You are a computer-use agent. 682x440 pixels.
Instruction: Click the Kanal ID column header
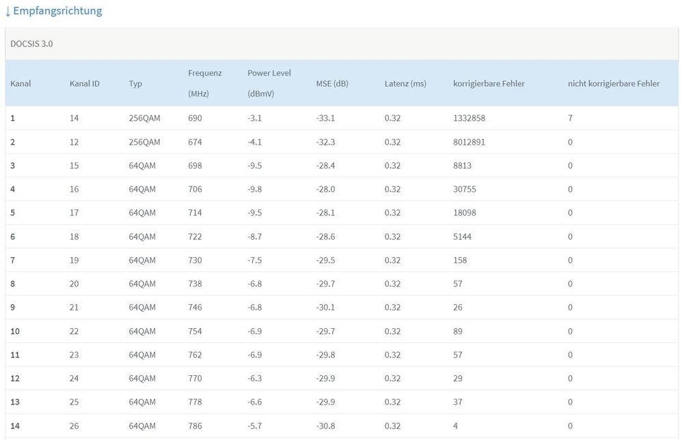[85, 83]
